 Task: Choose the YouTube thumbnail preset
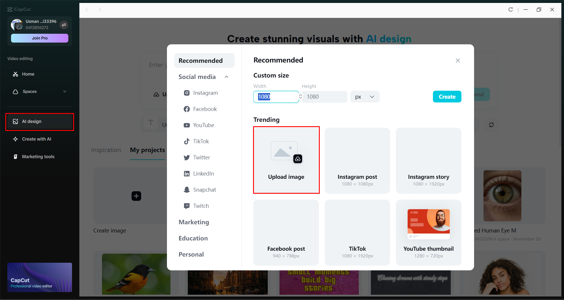tap(429, 232)
